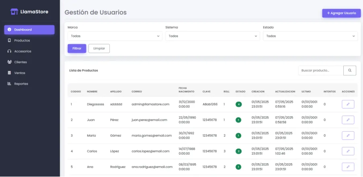
Task: Click the APELLIDO column header
Action: pyautogui.click(x=116, y=91)
